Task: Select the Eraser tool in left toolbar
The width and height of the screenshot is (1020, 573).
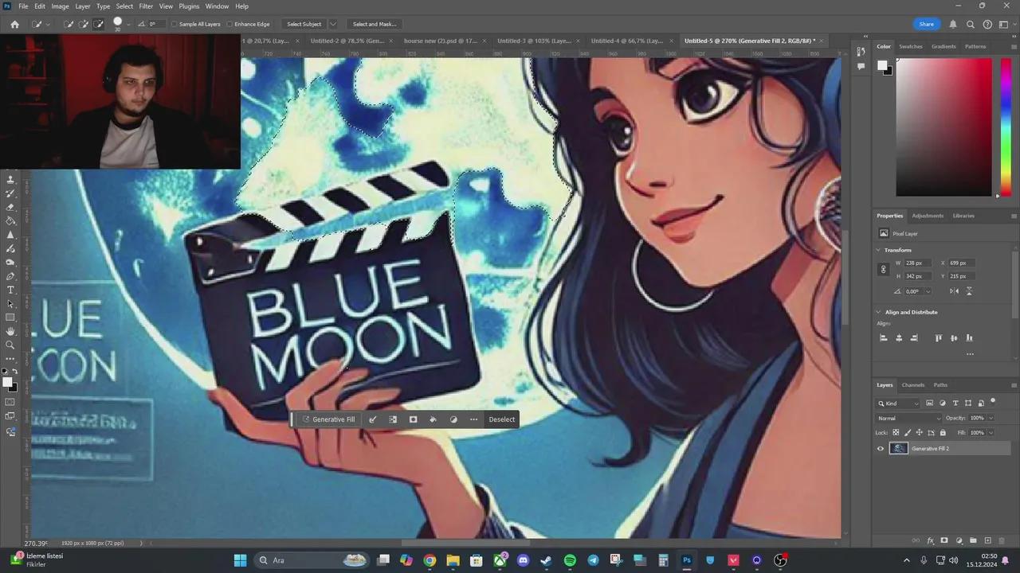Action: [10, 207]
